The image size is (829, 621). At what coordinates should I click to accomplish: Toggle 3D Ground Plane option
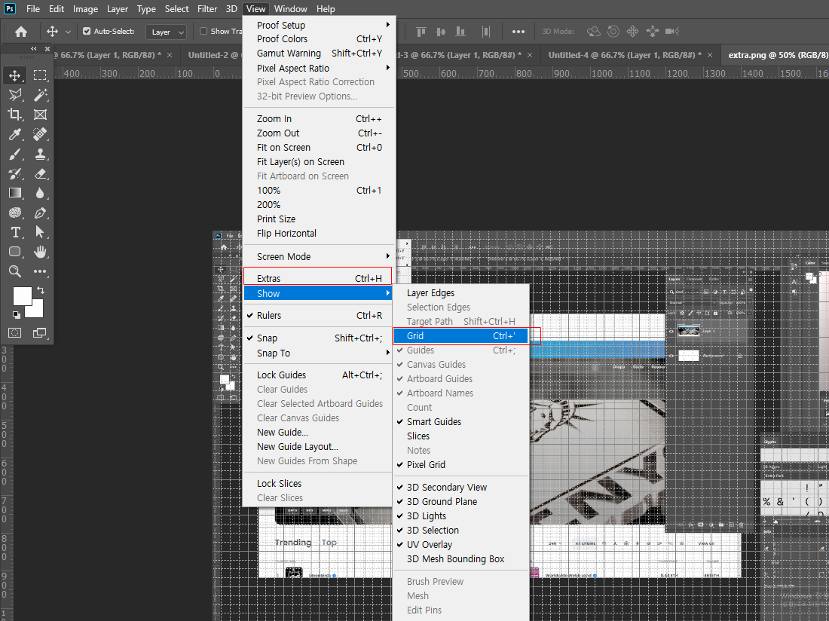(461, 502)
